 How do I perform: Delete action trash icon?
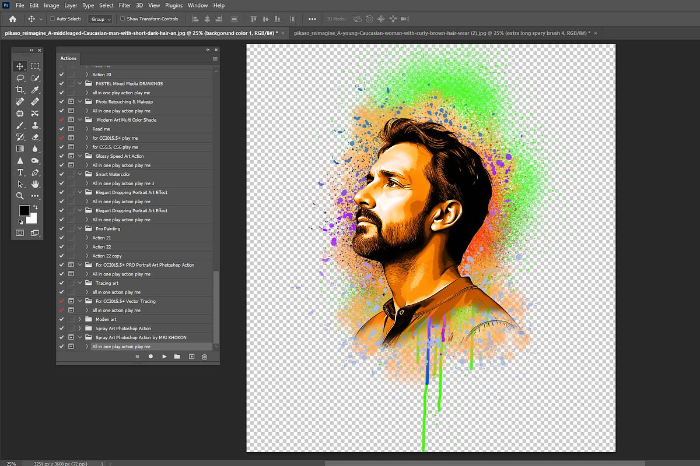click(x=204, y=356)
